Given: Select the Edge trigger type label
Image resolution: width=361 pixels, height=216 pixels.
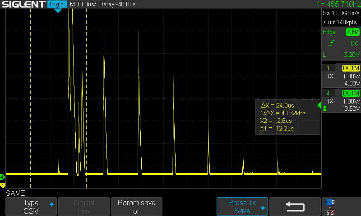Looking at the screenshot, I should pos(329,32).
